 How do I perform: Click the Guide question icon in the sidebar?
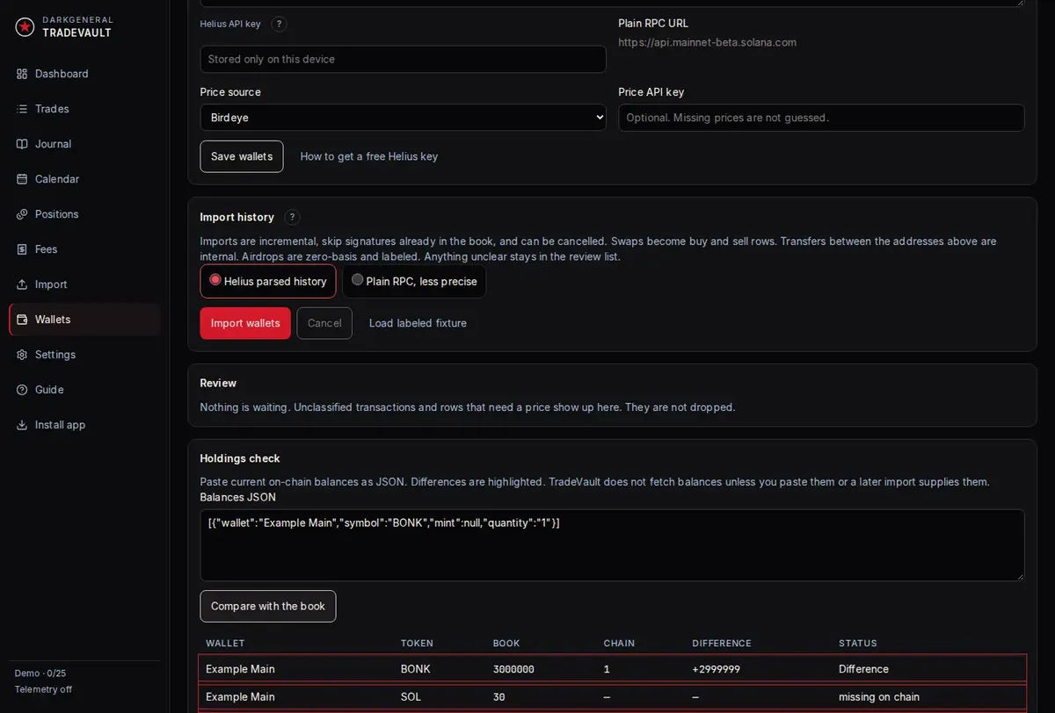click(22, 390)
